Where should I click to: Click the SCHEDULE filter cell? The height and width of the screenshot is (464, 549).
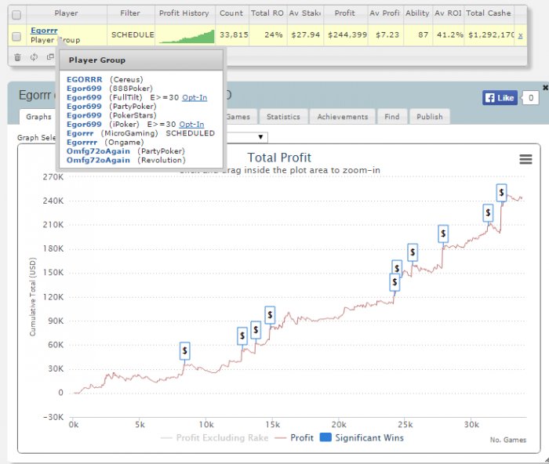[133, 35]
